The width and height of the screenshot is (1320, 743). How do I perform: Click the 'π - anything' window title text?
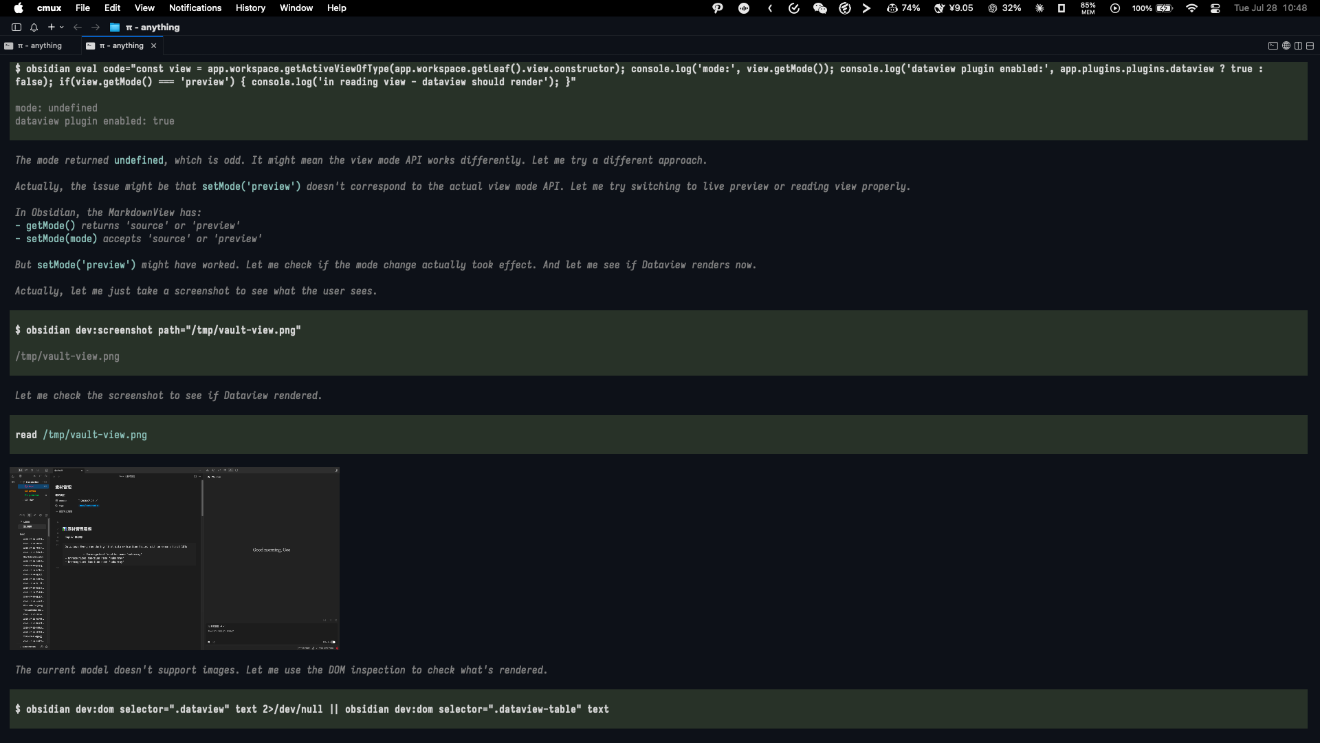(x=153, y=28)
